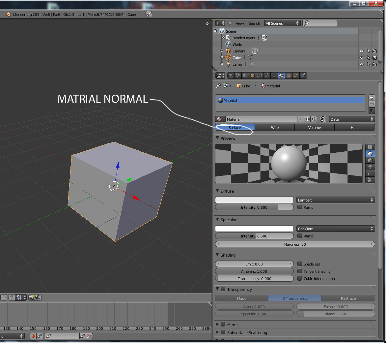386x343 pixels.
Task: Open the Texture properties checker icon
Action: (289, 76)
